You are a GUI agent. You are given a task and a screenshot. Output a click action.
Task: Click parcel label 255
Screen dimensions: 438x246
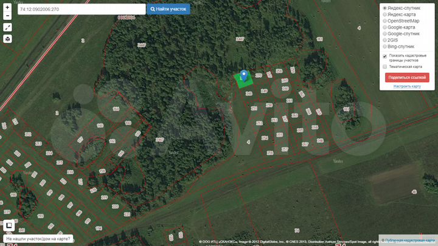[x=280, y=135]
